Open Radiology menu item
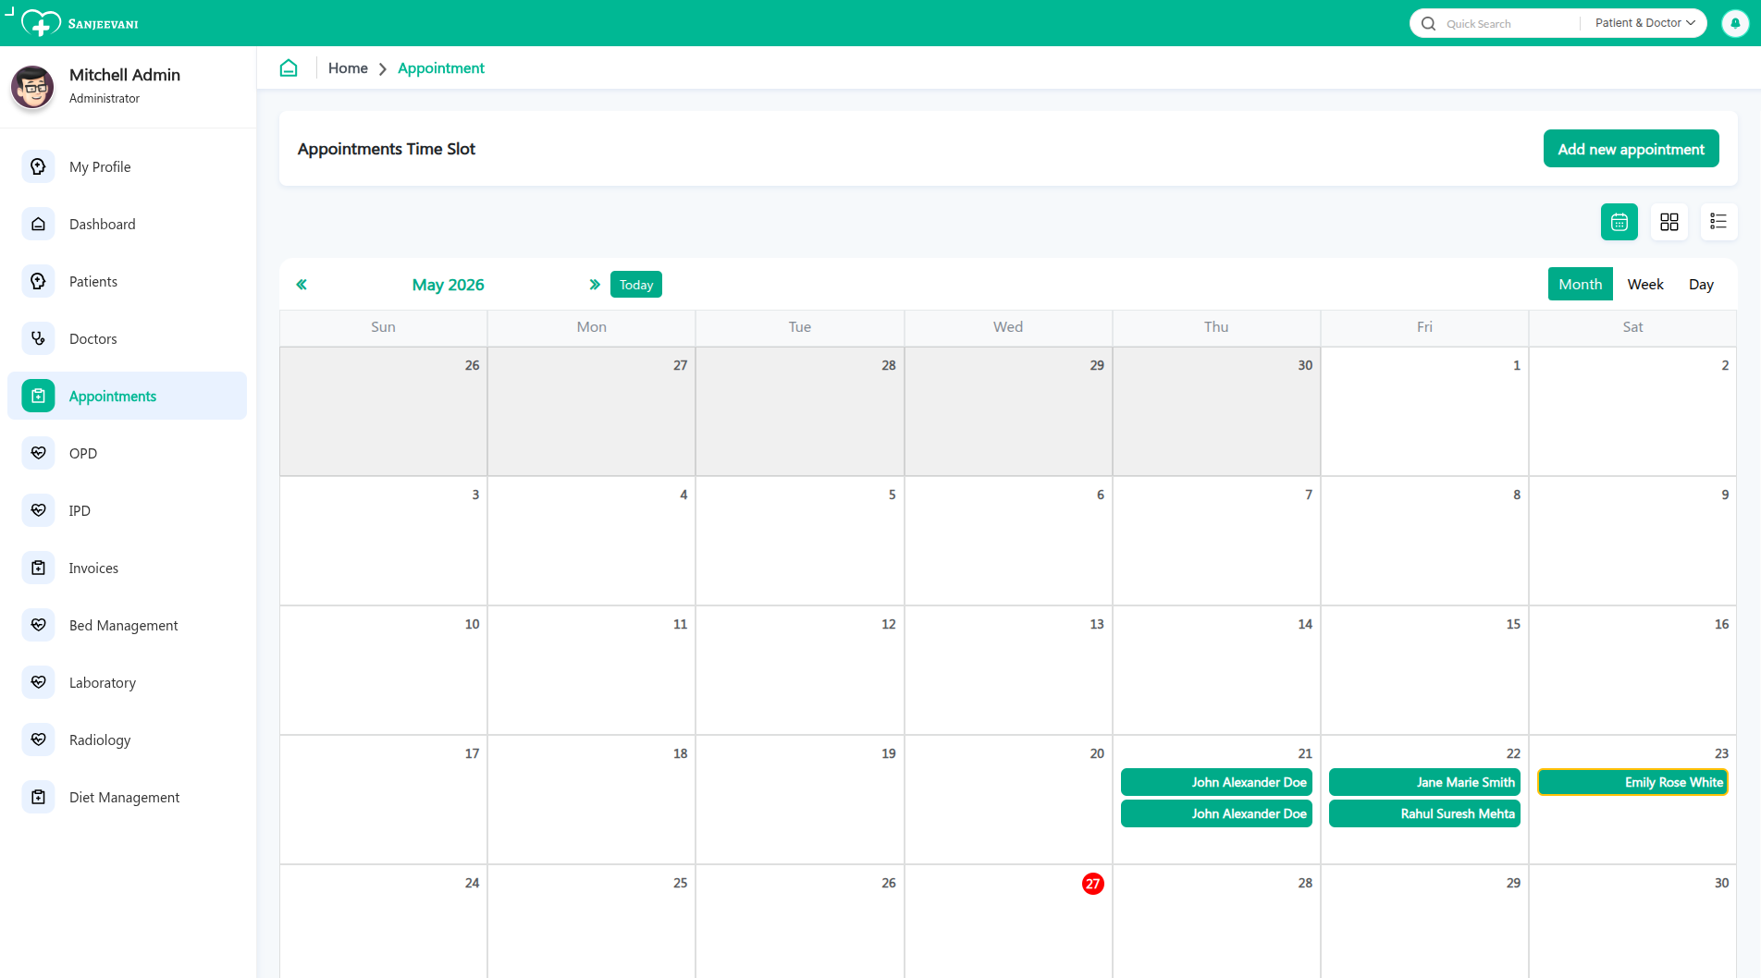Viewport: 1761px width, 978px height. coord(128,740)
